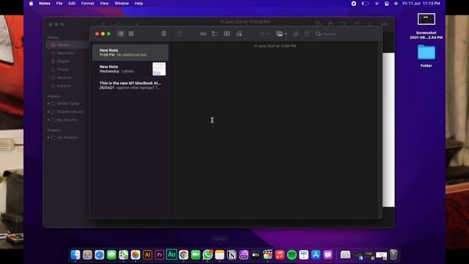Open Maps from the Dock

(x=124, y=254)
